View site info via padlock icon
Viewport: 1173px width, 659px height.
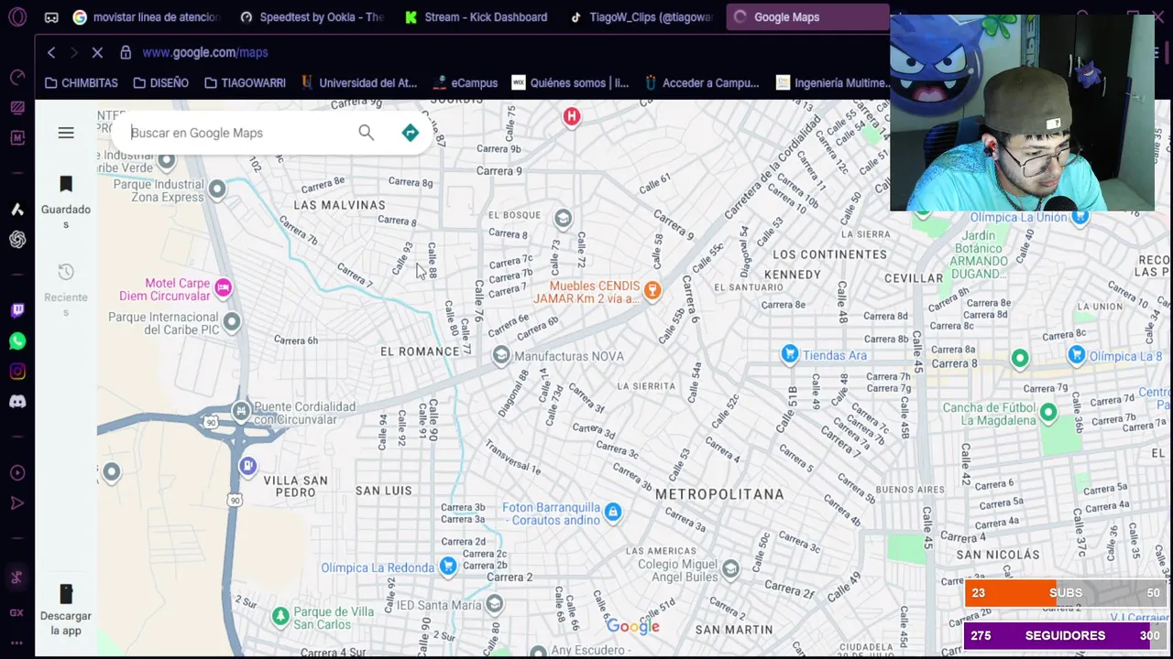[126, 53]
